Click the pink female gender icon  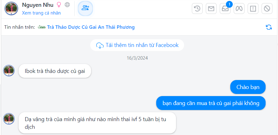point(59,5)
